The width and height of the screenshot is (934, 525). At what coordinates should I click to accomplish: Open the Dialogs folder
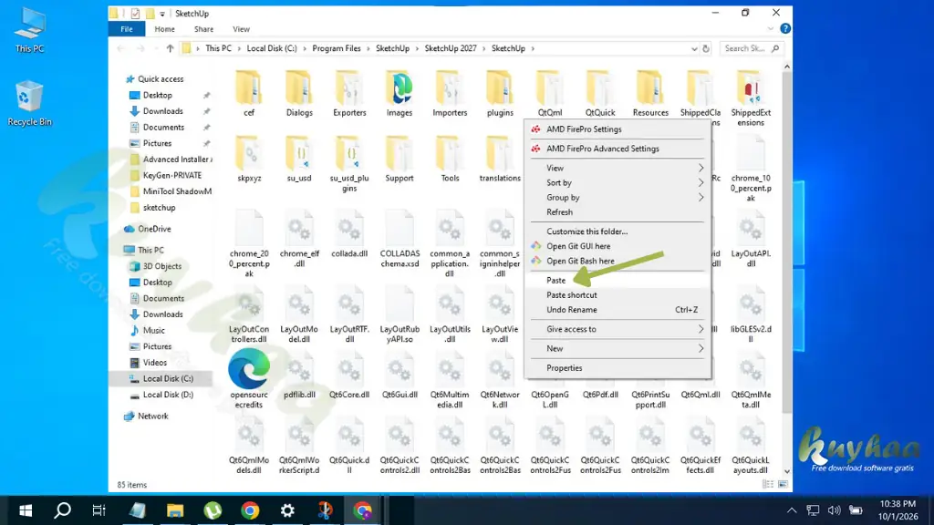point(299,94)
